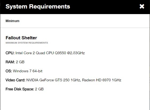
Task: Click the Windows 7 64-bit text
Action: click(x=28, y=71)
